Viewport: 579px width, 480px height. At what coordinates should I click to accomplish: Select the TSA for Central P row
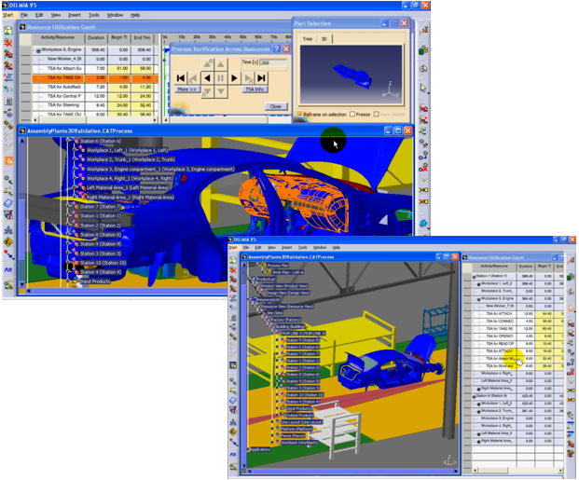tap(95, 96)
